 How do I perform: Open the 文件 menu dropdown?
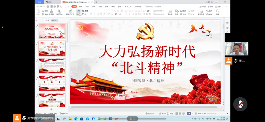pos(41,7)
